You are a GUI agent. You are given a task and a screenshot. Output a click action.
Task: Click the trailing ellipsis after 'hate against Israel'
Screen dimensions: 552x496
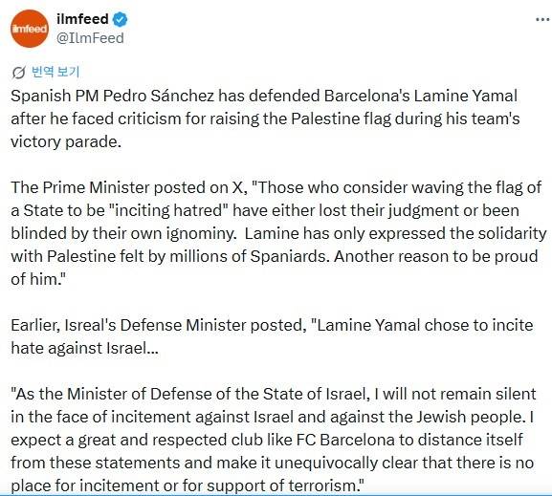[152, 348]
